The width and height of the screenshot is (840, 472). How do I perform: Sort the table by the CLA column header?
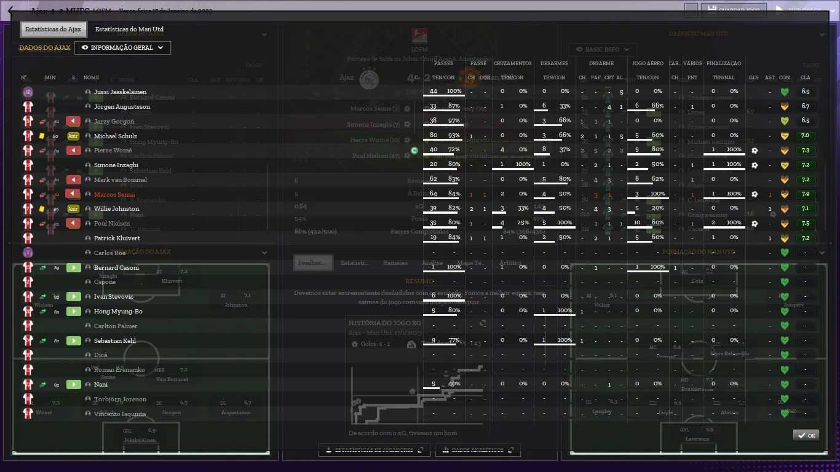click(x=805, y=78)
